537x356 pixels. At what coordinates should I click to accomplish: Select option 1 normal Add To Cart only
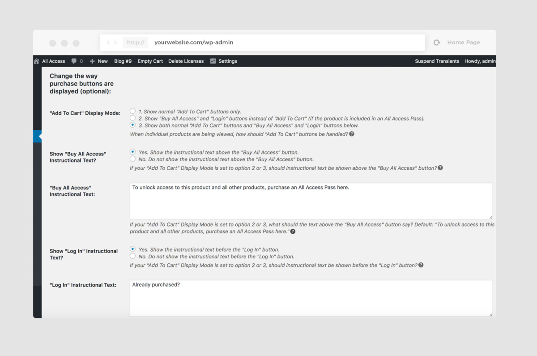132,111
